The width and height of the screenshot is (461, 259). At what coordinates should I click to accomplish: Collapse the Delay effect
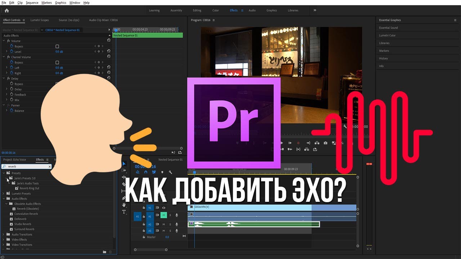tap(4, 78)
